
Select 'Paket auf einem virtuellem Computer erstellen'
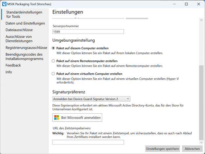point(53,74)
